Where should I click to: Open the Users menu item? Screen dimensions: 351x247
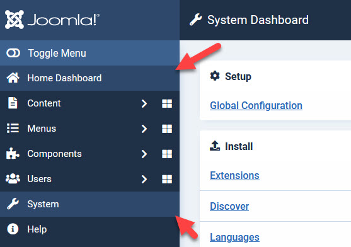[x=40, y=179]
